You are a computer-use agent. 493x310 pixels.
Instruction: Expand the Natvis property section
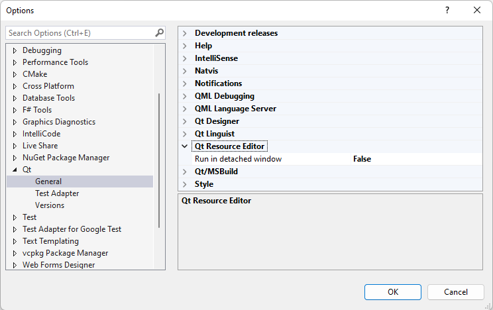click(x=185, y=71)
